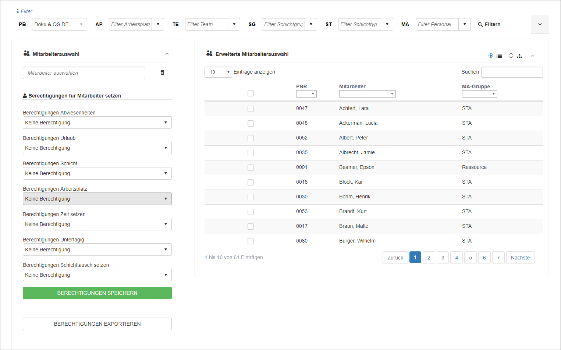Check the box for Braun, Malte
561x350 pixels.
pyautogui.click(x=251, y=226)
